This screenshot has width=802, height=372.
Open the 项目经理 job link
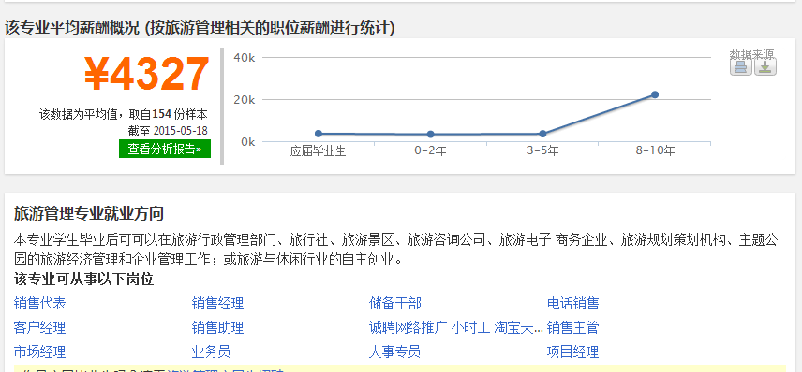pos(572,351)
